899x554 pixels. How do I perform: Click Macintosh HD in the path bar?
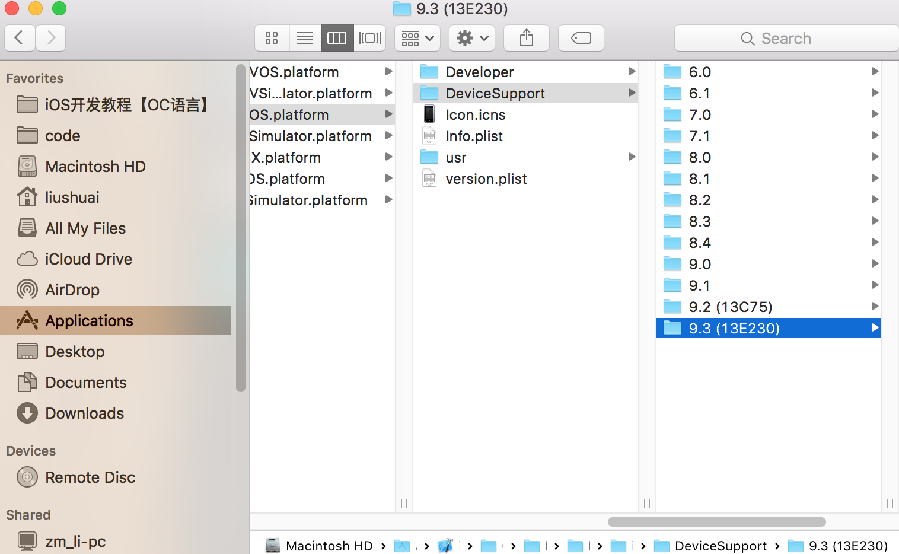click(329, 545)
